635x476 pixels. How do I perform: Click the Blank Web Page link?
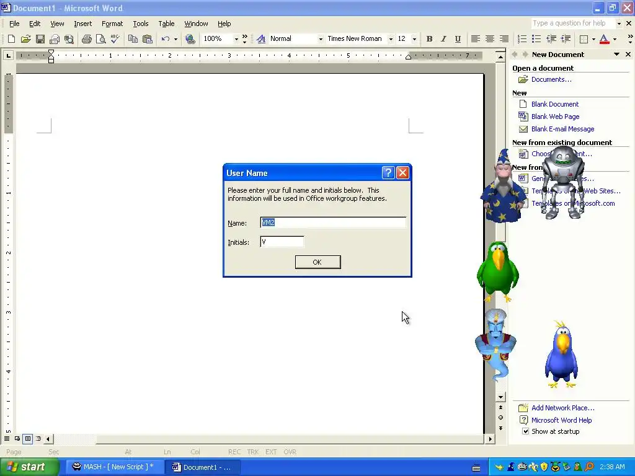click(555, 117)
